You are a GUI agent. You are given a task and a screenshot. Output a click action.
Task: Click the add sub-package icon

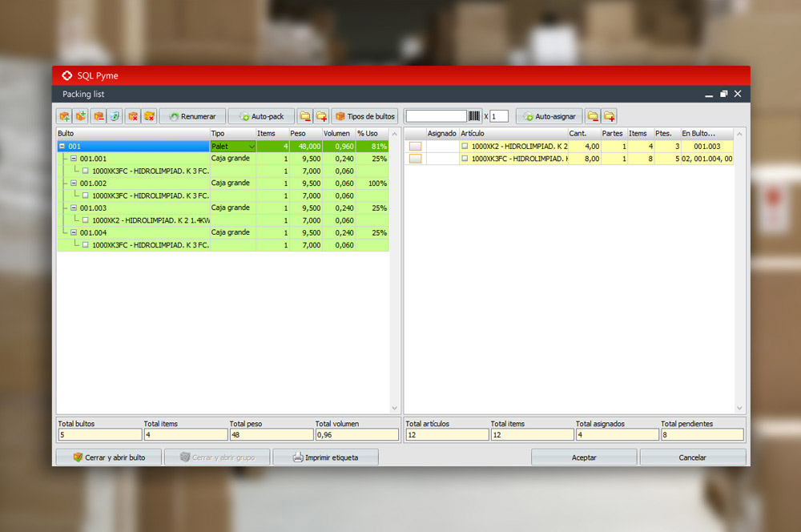[x=81, y=116]
